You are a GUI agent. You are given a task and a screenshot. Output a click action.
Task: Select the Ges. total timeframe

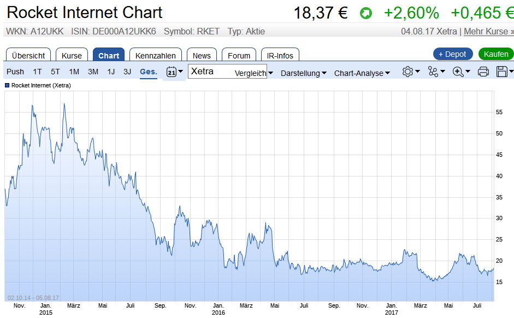(149, 72)
